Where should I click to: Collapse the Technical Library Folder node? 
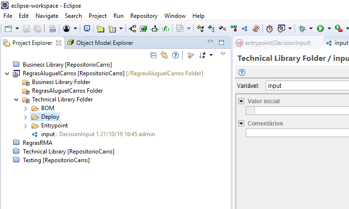[x=16, y=100]
